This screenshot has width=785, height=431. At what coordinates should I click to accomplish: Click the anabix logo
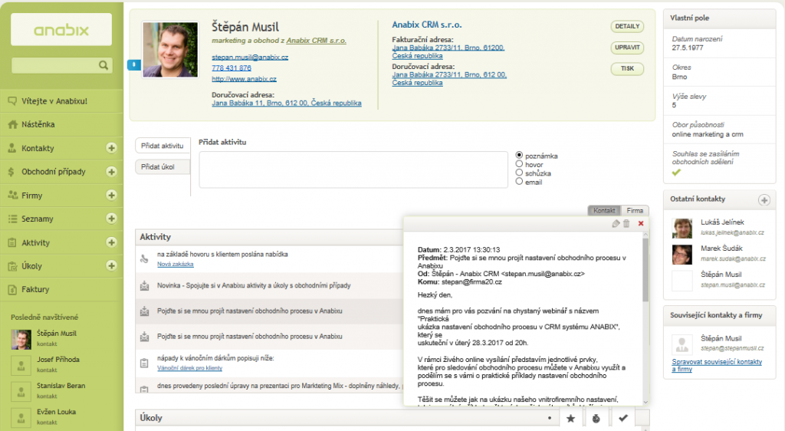point(61,30)
